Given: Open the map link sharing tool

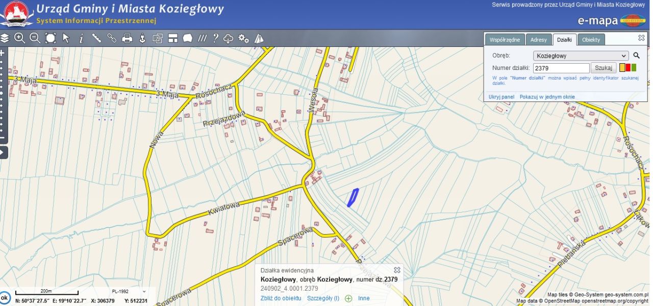Looking at the screenshot, I should pyautogui.click(x=112, y=38).
